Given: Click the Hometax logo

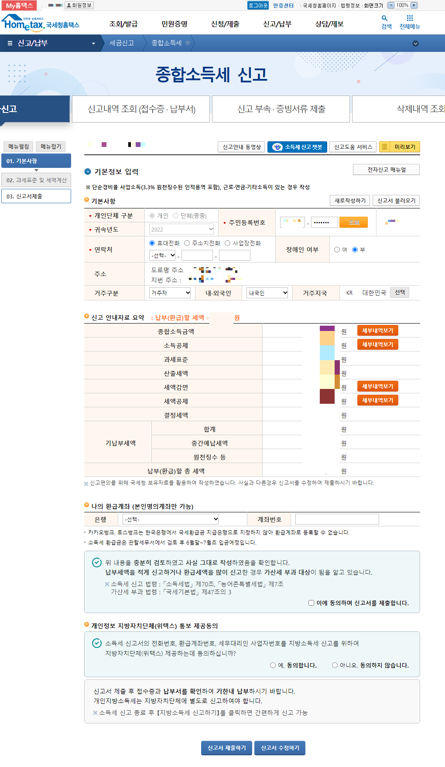Looking at the screenshot, I should point(40,23).
